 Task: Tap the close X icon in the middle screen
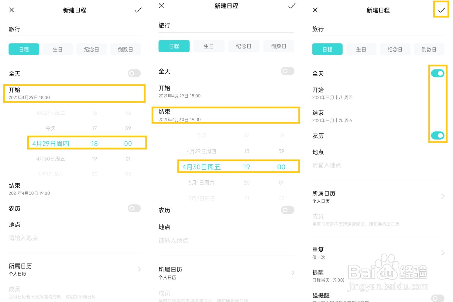coord(161,6)
